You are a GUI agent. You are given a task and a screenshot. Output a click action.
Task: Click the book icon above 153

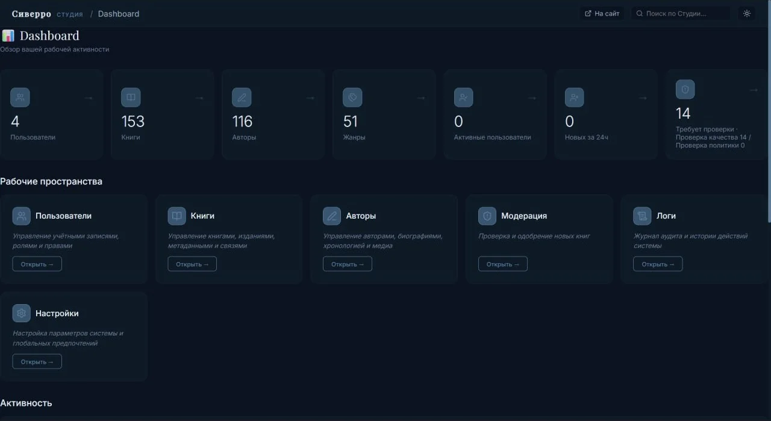coord(131,98)
